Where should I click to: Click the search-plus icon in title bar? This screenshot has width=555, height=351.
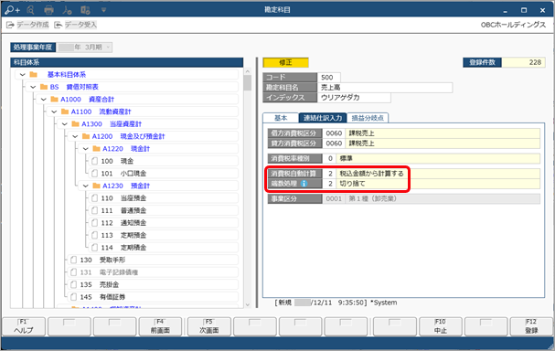tap(13, 10)
